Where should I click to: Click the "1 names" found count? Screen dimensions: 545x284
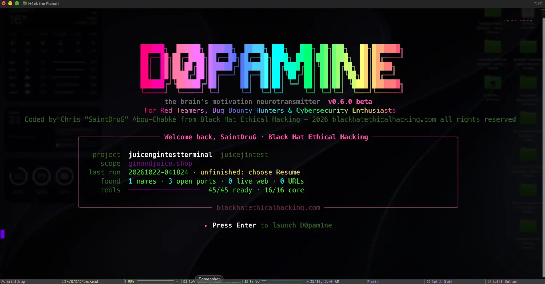pos(142,181)
